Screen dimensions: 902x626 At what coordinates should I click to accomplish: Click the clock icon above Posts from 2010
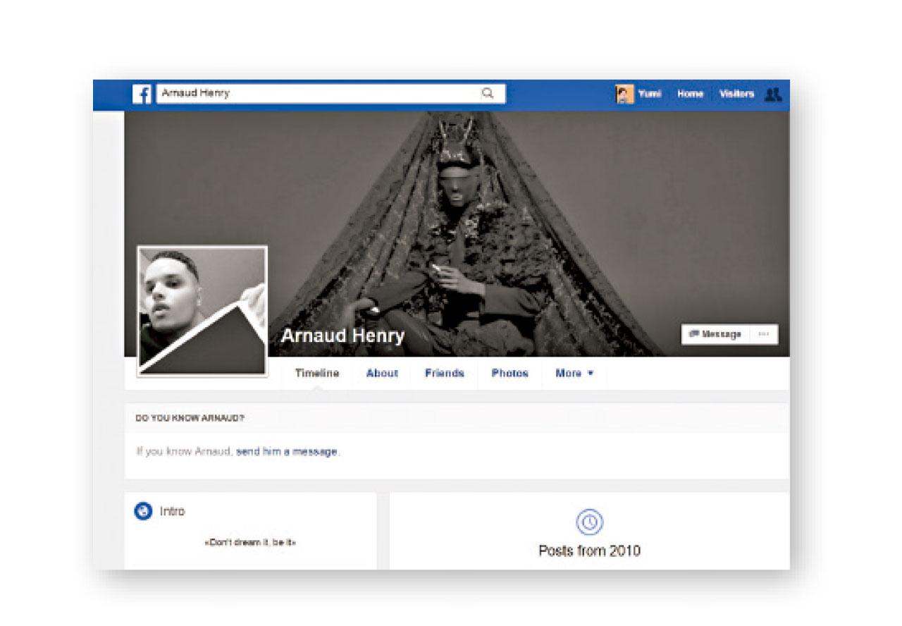(x=589, y=522)
